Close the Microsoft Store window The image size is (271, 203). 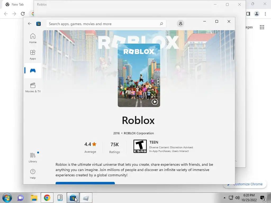coord(229,21)
